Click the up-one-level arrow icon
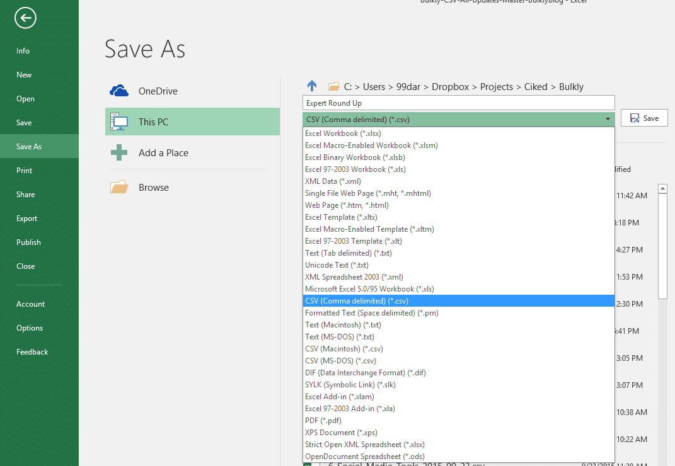The image size is (675, 466). point(312,86)
